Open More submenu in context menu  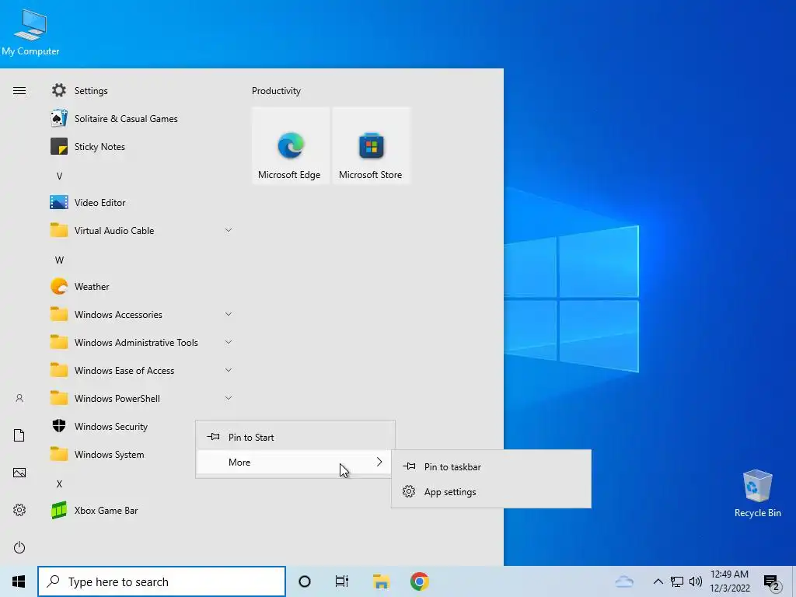point(295,462)
